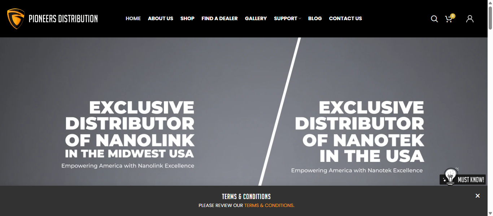Open the Gallery menu item

pyautogui.click(x=256, y=18)
